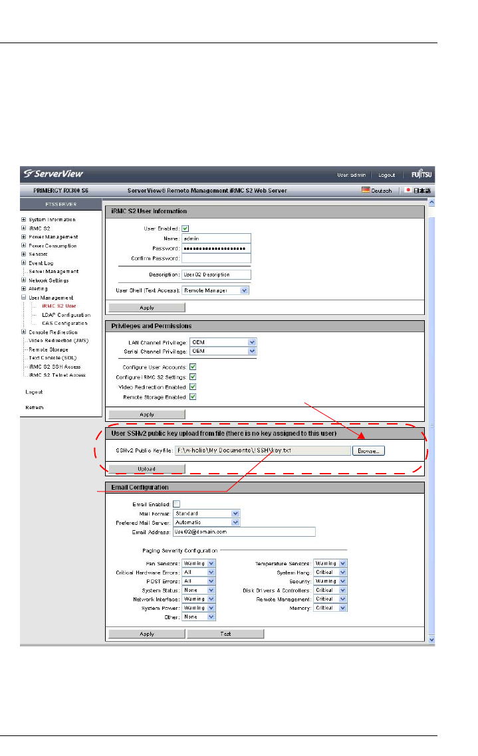Click the scrollbar down arrow

[x=431, y=640]
